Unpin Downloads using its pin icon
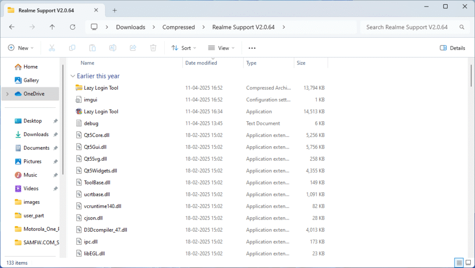Image resolution: width=475 pixels, height=268 pixels. tap(56, 134)
